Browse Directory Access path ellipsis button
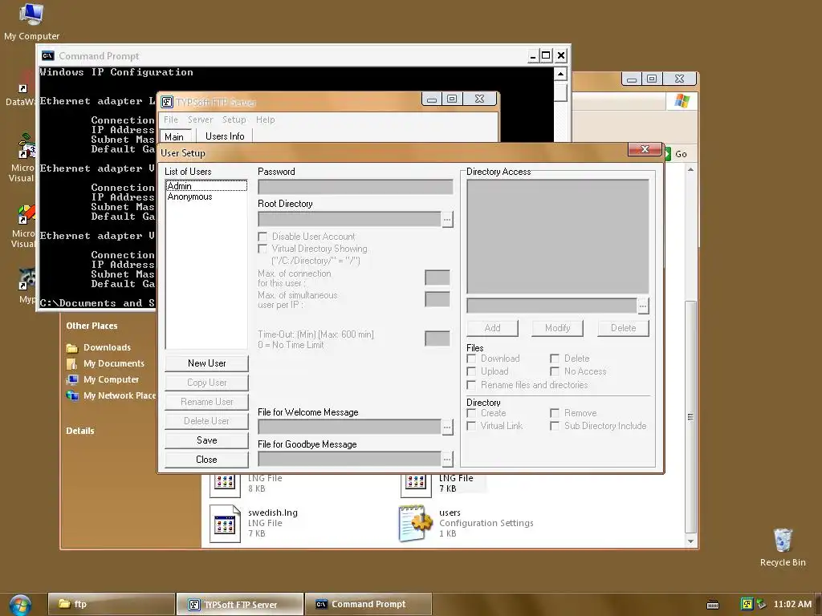This screenshot has height=616, width=822. click(x=643, y=306)
